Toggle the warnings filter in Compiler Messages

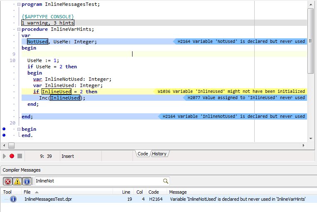[x=17, y=181]
